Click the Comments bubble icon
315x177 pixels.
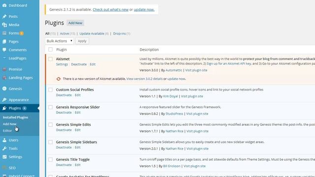(x=4, y=50)
